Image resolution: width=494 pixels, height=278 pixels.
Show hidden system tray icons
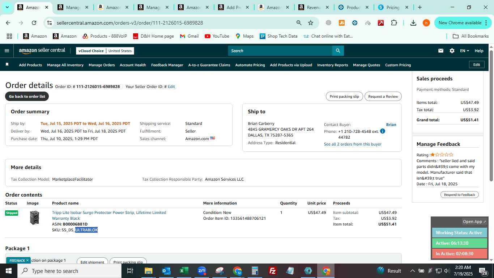point(412,271)
